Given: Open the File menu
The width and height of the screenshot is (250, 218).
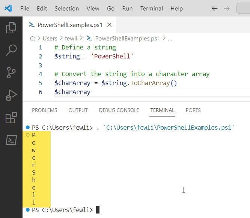Looking at the screenshot, I should pos(24,9).
